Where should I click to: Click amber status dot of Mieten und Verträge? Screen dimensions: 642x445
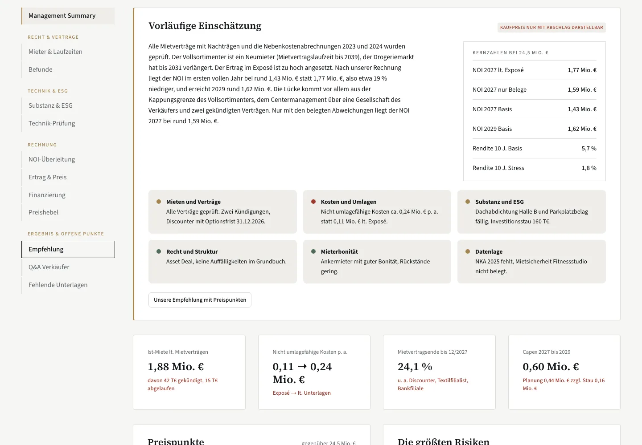(x=159, y=202)
